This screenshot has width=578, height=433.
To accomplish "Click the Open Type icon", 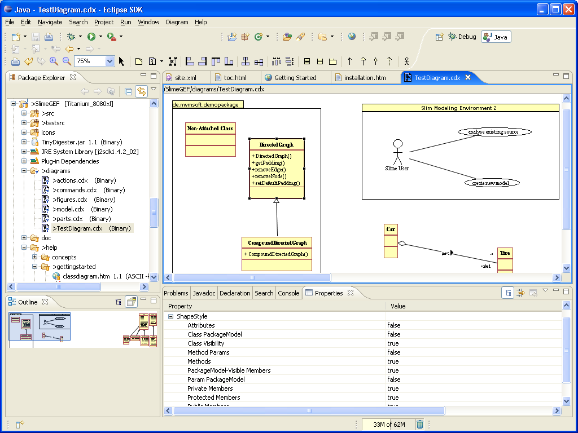I will tap(287, 37).
